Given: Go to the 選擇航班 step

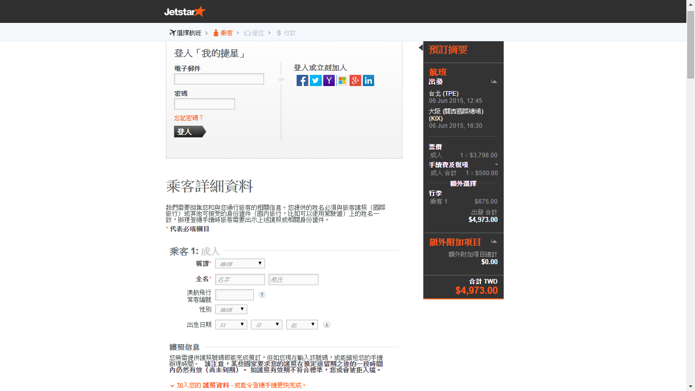Looking at the screenshot, I should [185, 33].
